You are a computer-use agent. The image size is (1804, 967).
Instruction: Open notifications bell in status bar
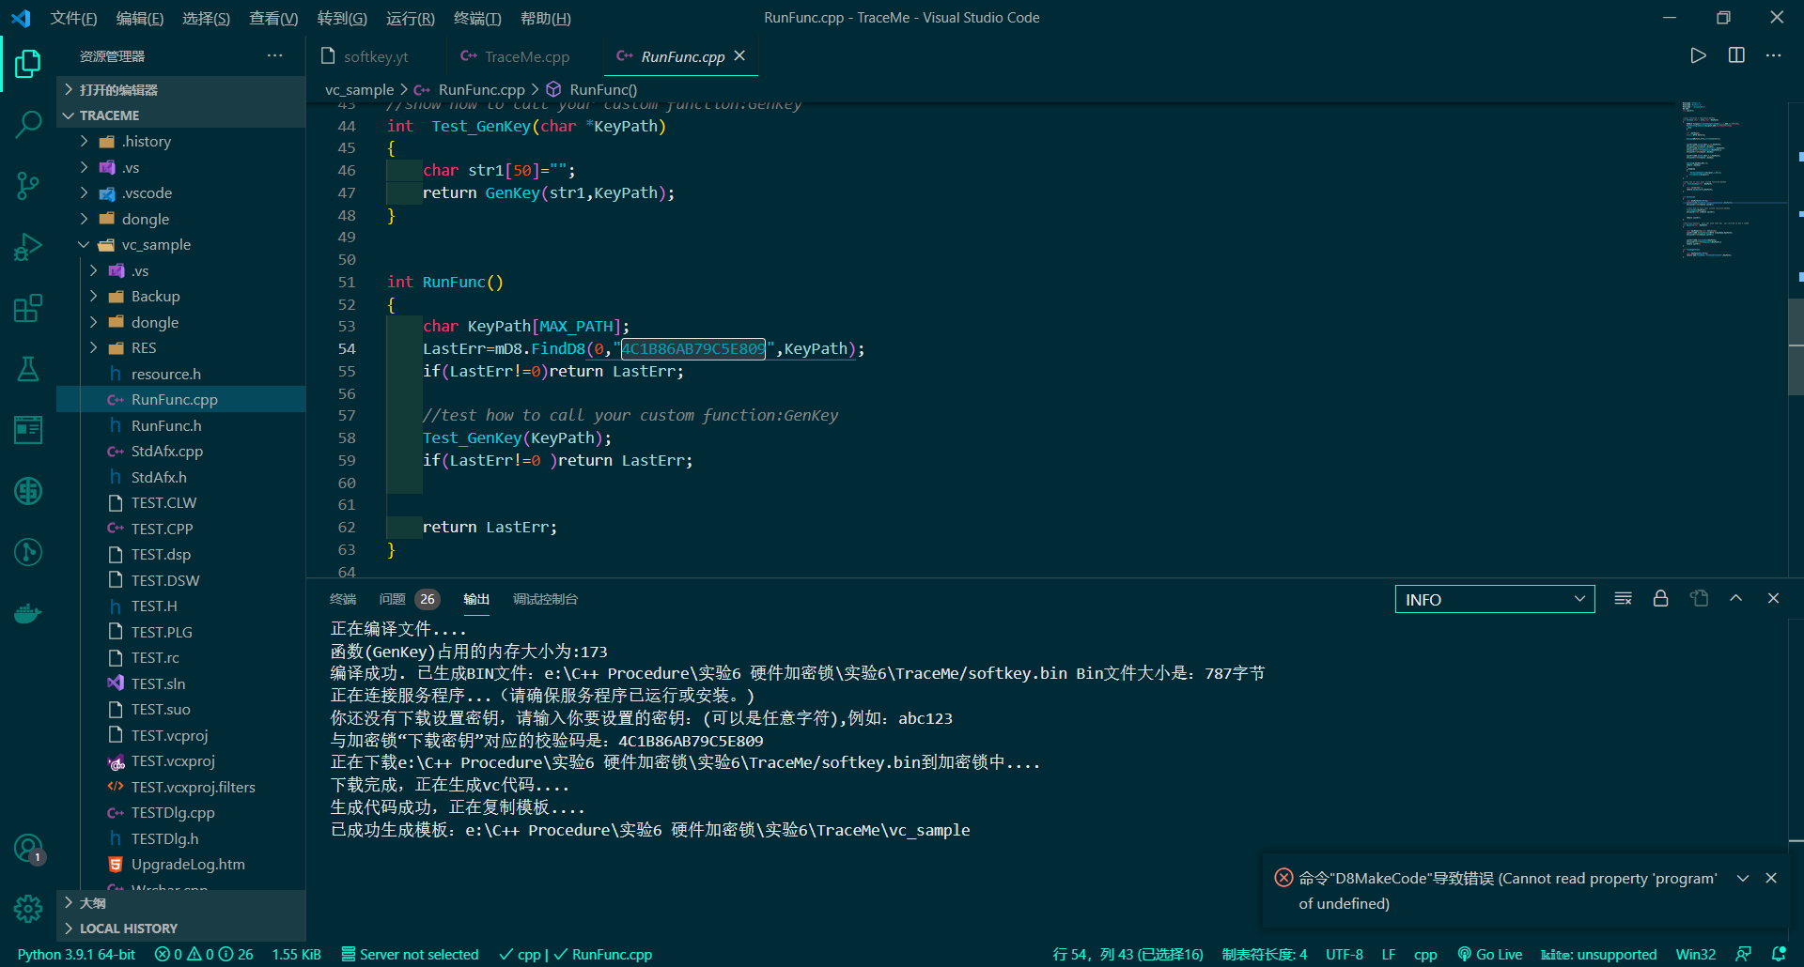click(x=1779, y=954)
